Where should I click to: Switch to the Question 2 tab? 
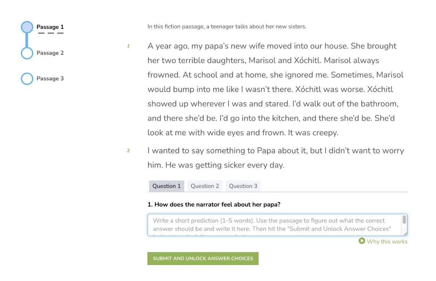[205, 186]
